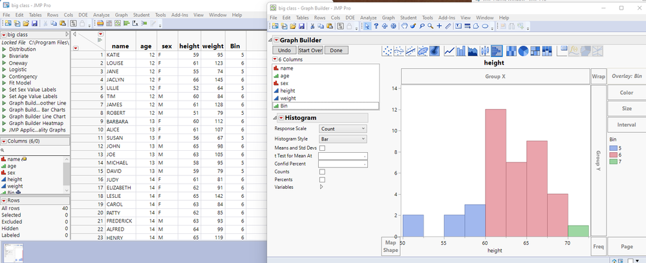Open Analyze menu in Graph Builder window
The image size is (646, 263).
coord(368,17)
